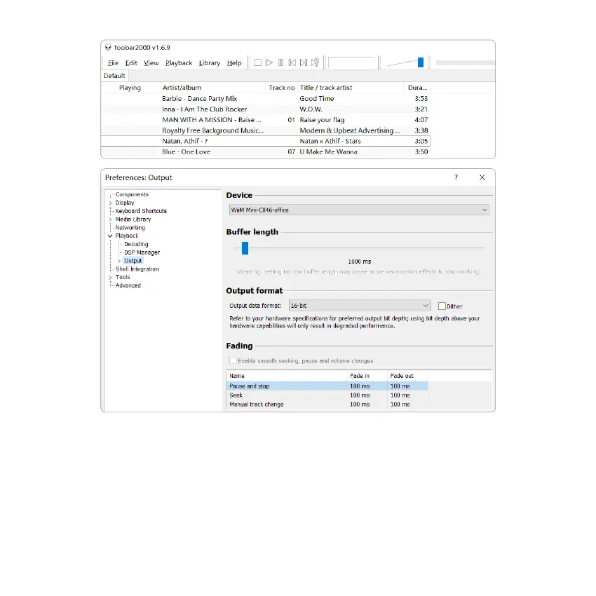Click the Artist/album column header
Screen dimensions: 596x596
point(212,88)
